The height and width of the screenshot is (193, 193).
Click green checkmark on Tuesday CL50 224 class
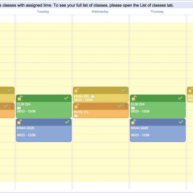66,98
